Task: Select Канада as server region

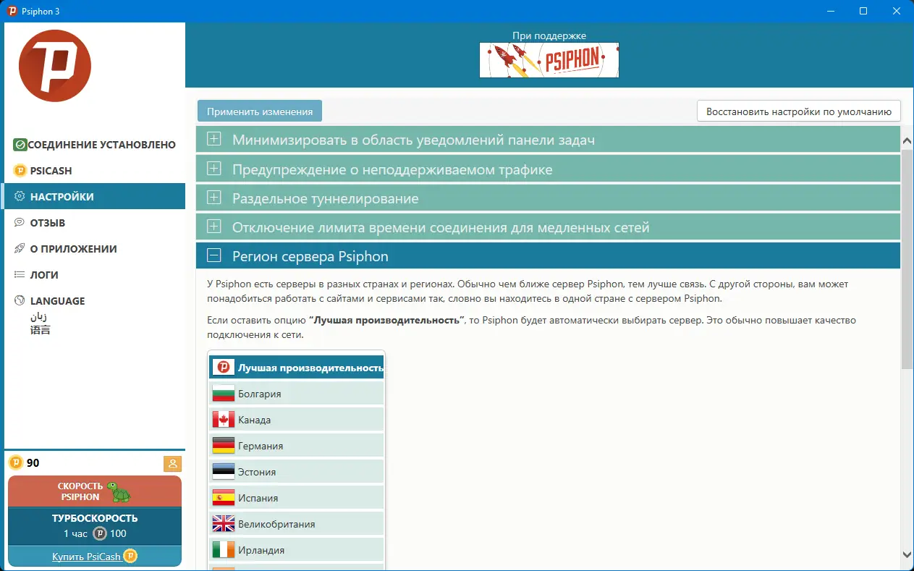Action: click(x=297, y=420)
